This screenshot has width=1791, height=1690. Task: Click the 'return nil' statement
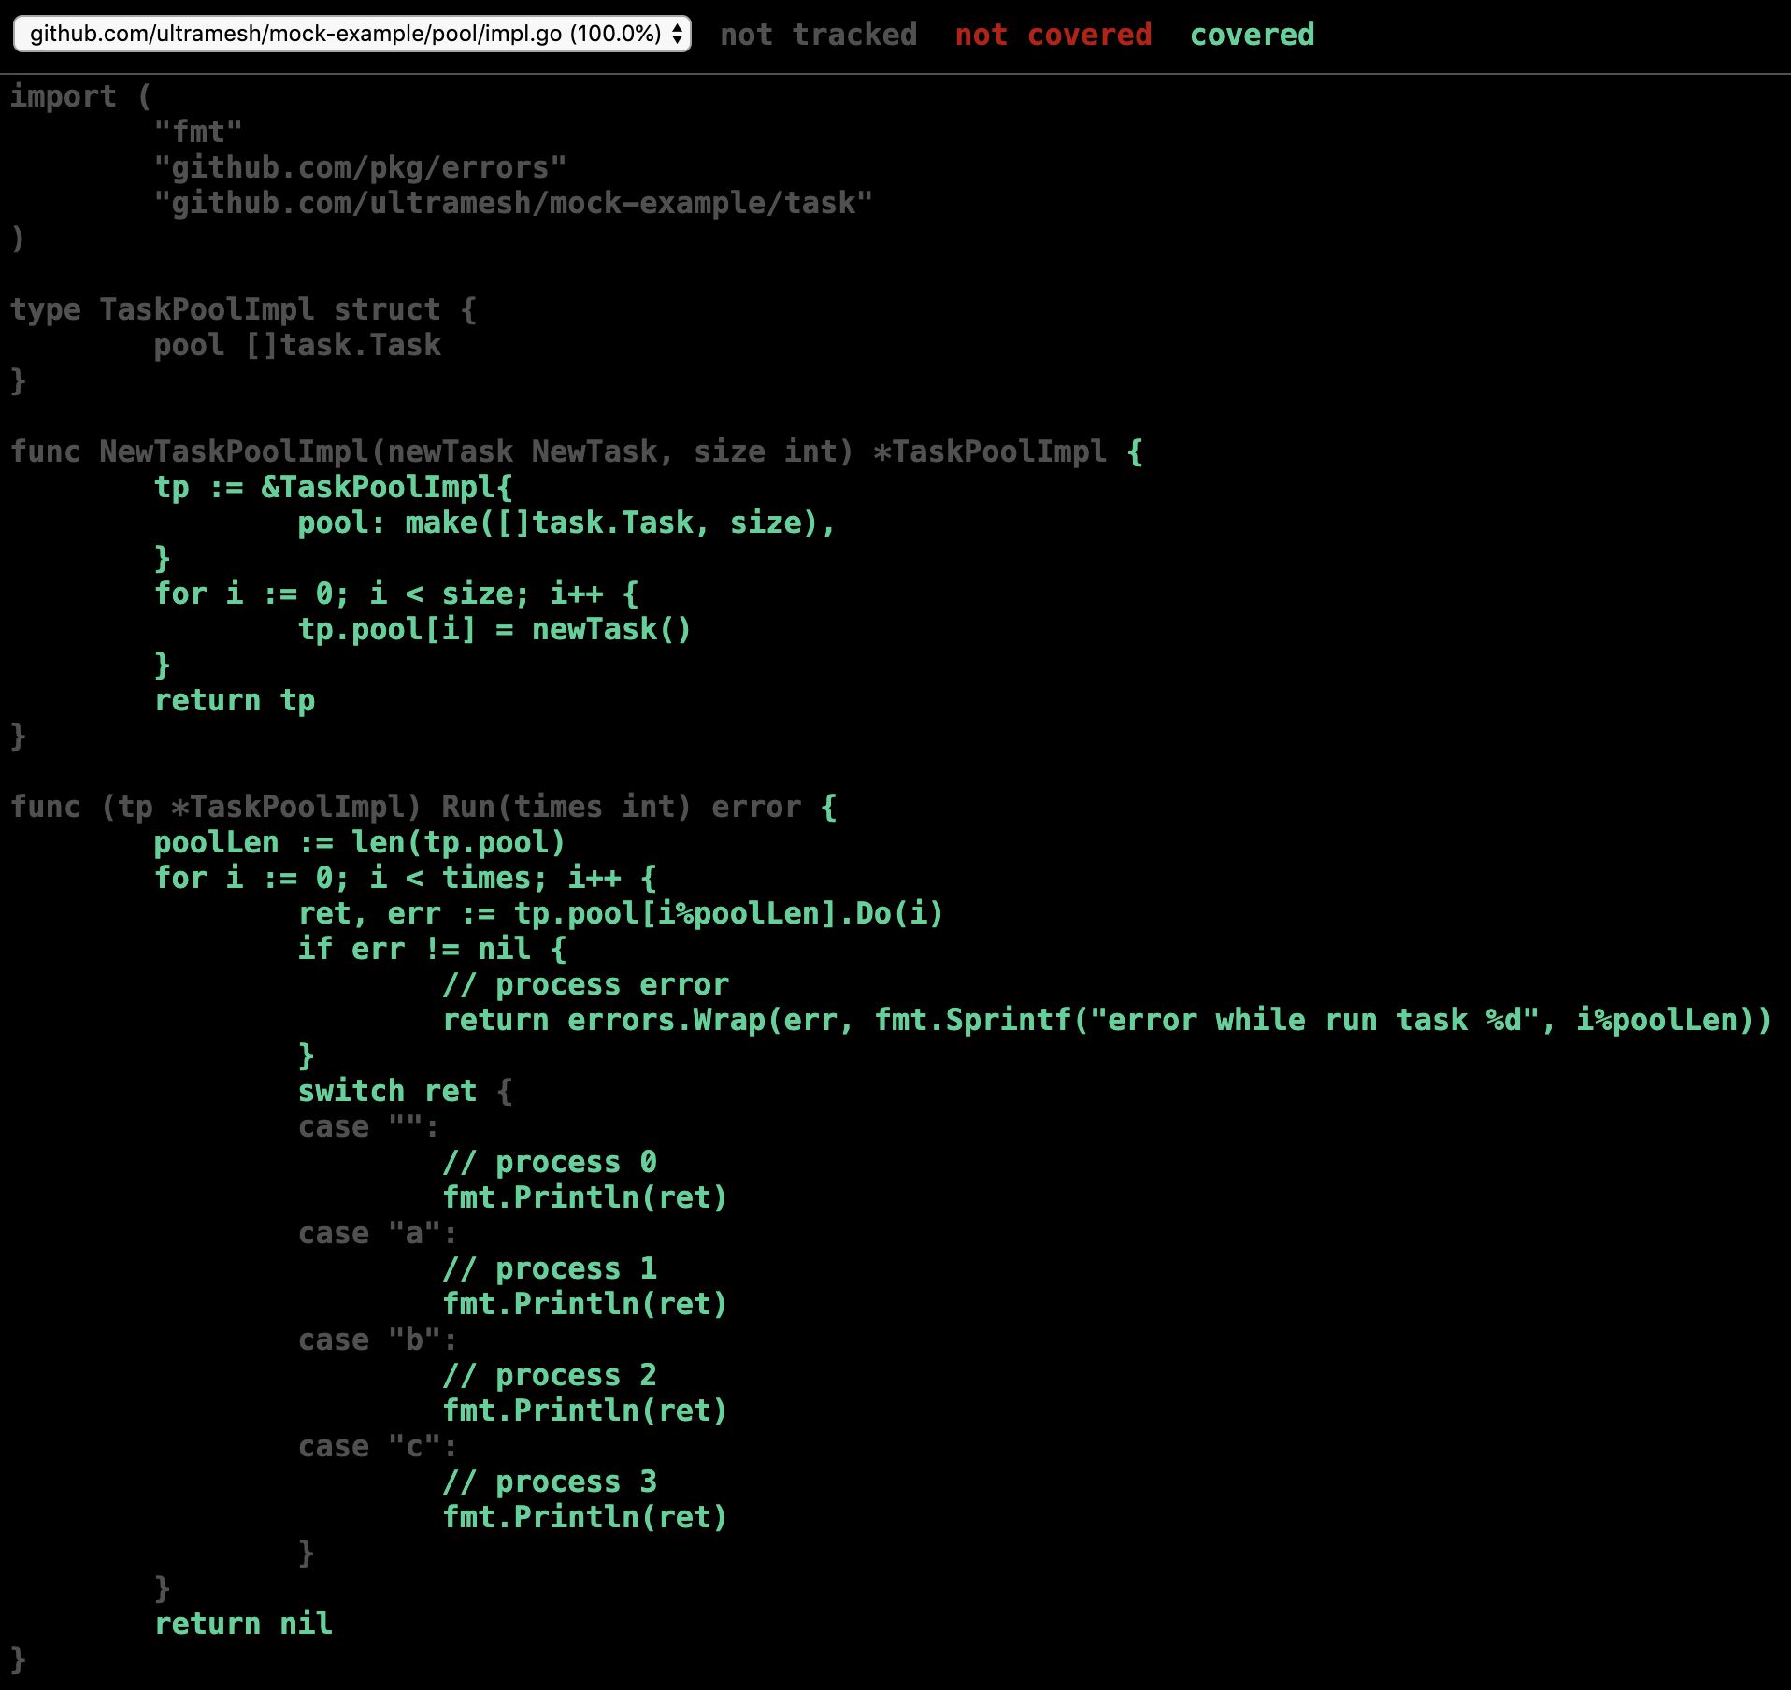243,1624
